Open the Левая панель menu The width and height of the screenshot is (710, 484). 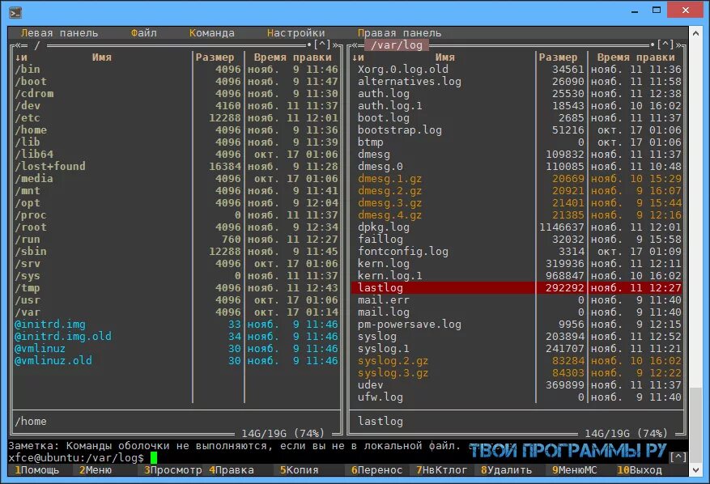point(59,33)
